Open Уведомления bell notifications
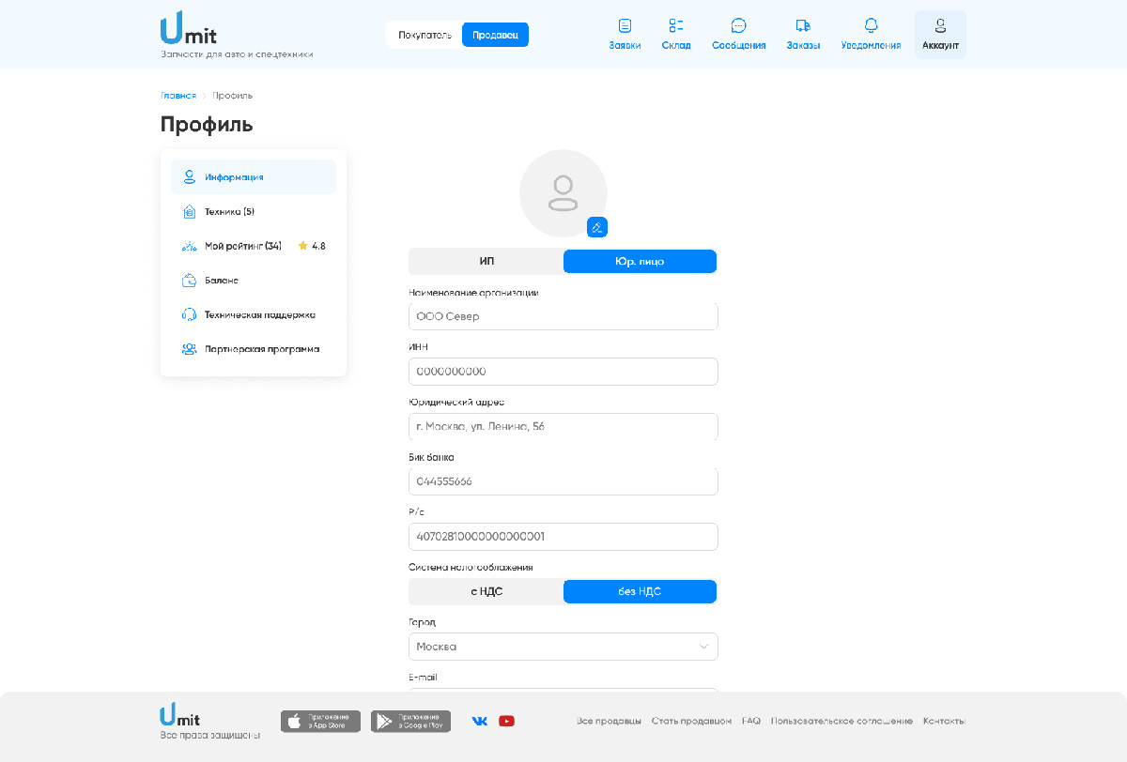The image size is (1127, 762). (x=871, y=34)
